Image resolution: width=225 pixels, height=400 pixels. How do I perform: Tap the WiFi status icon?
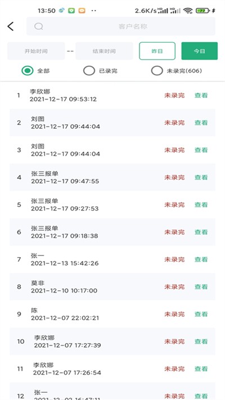188,11
